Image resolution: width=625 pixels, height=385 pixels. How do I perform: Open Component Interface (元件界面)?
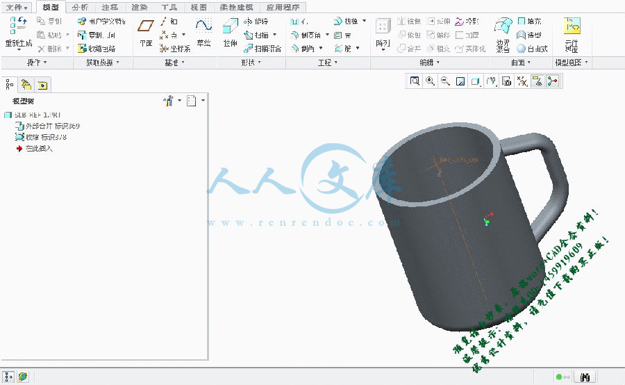click(572, 35)
